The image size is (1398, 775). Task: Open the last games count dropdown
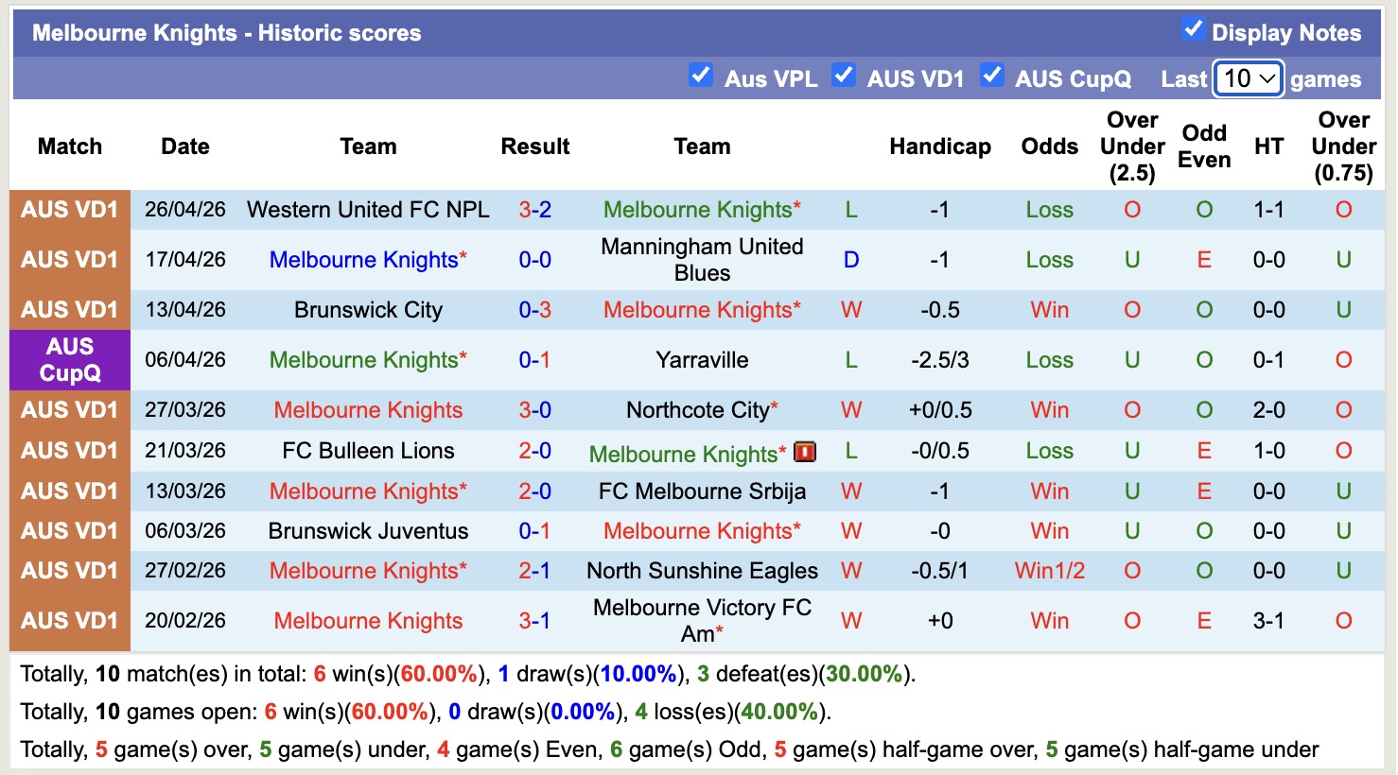1248,79
